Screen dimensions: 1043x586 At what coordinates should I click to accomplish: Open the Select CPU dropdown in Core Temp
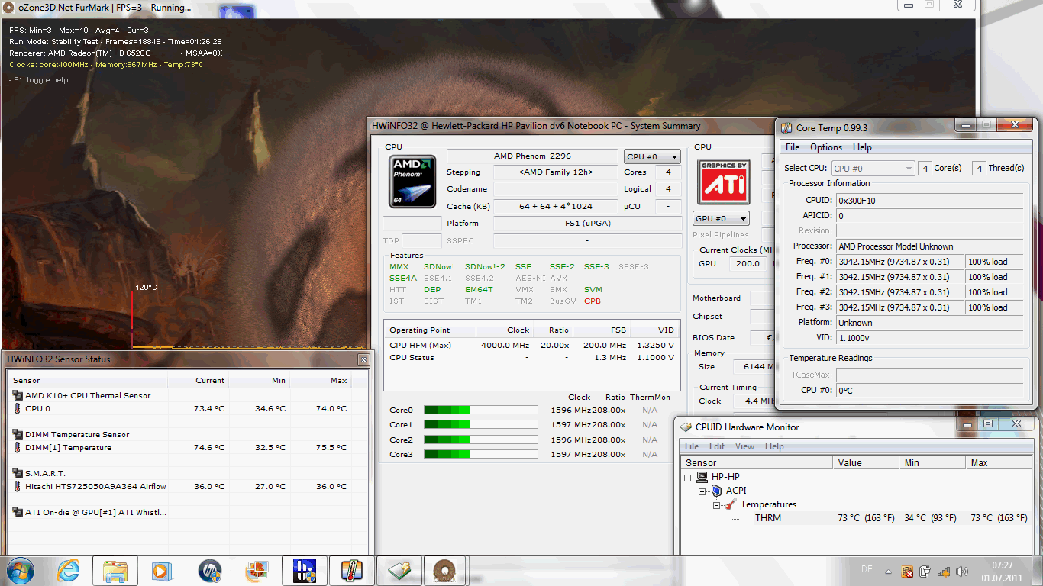coord(873,169)
